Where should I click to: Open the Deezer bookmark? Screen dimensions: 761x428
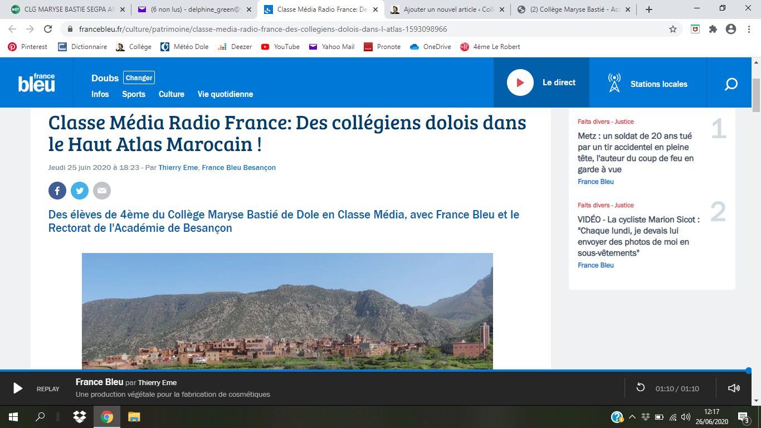click(x=235, y=47)
